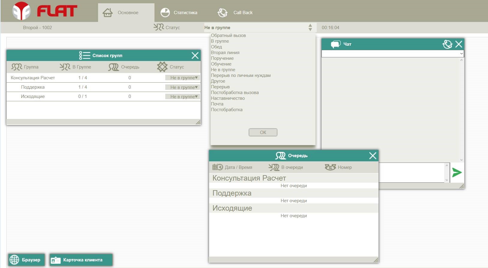This screenshot has height=268, width=488.
Task: Select the last Постобработка status option
Action: pyautogui.click(x=226, y=110)
